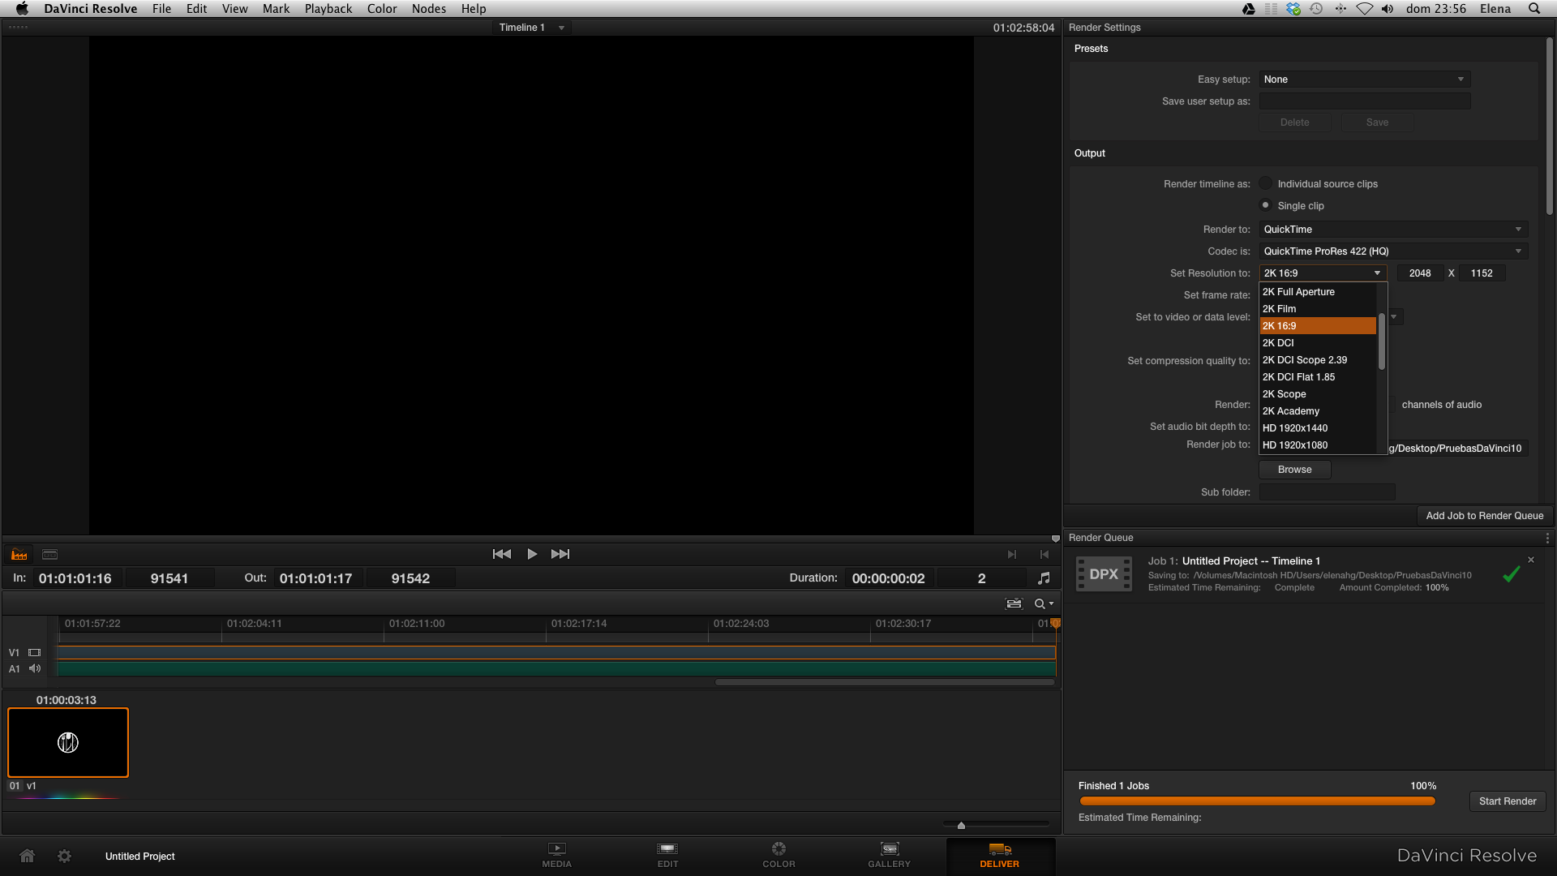1557x876 pixels.
Task: Click the volume icon in menu bar
Action: coord(1388,9)
